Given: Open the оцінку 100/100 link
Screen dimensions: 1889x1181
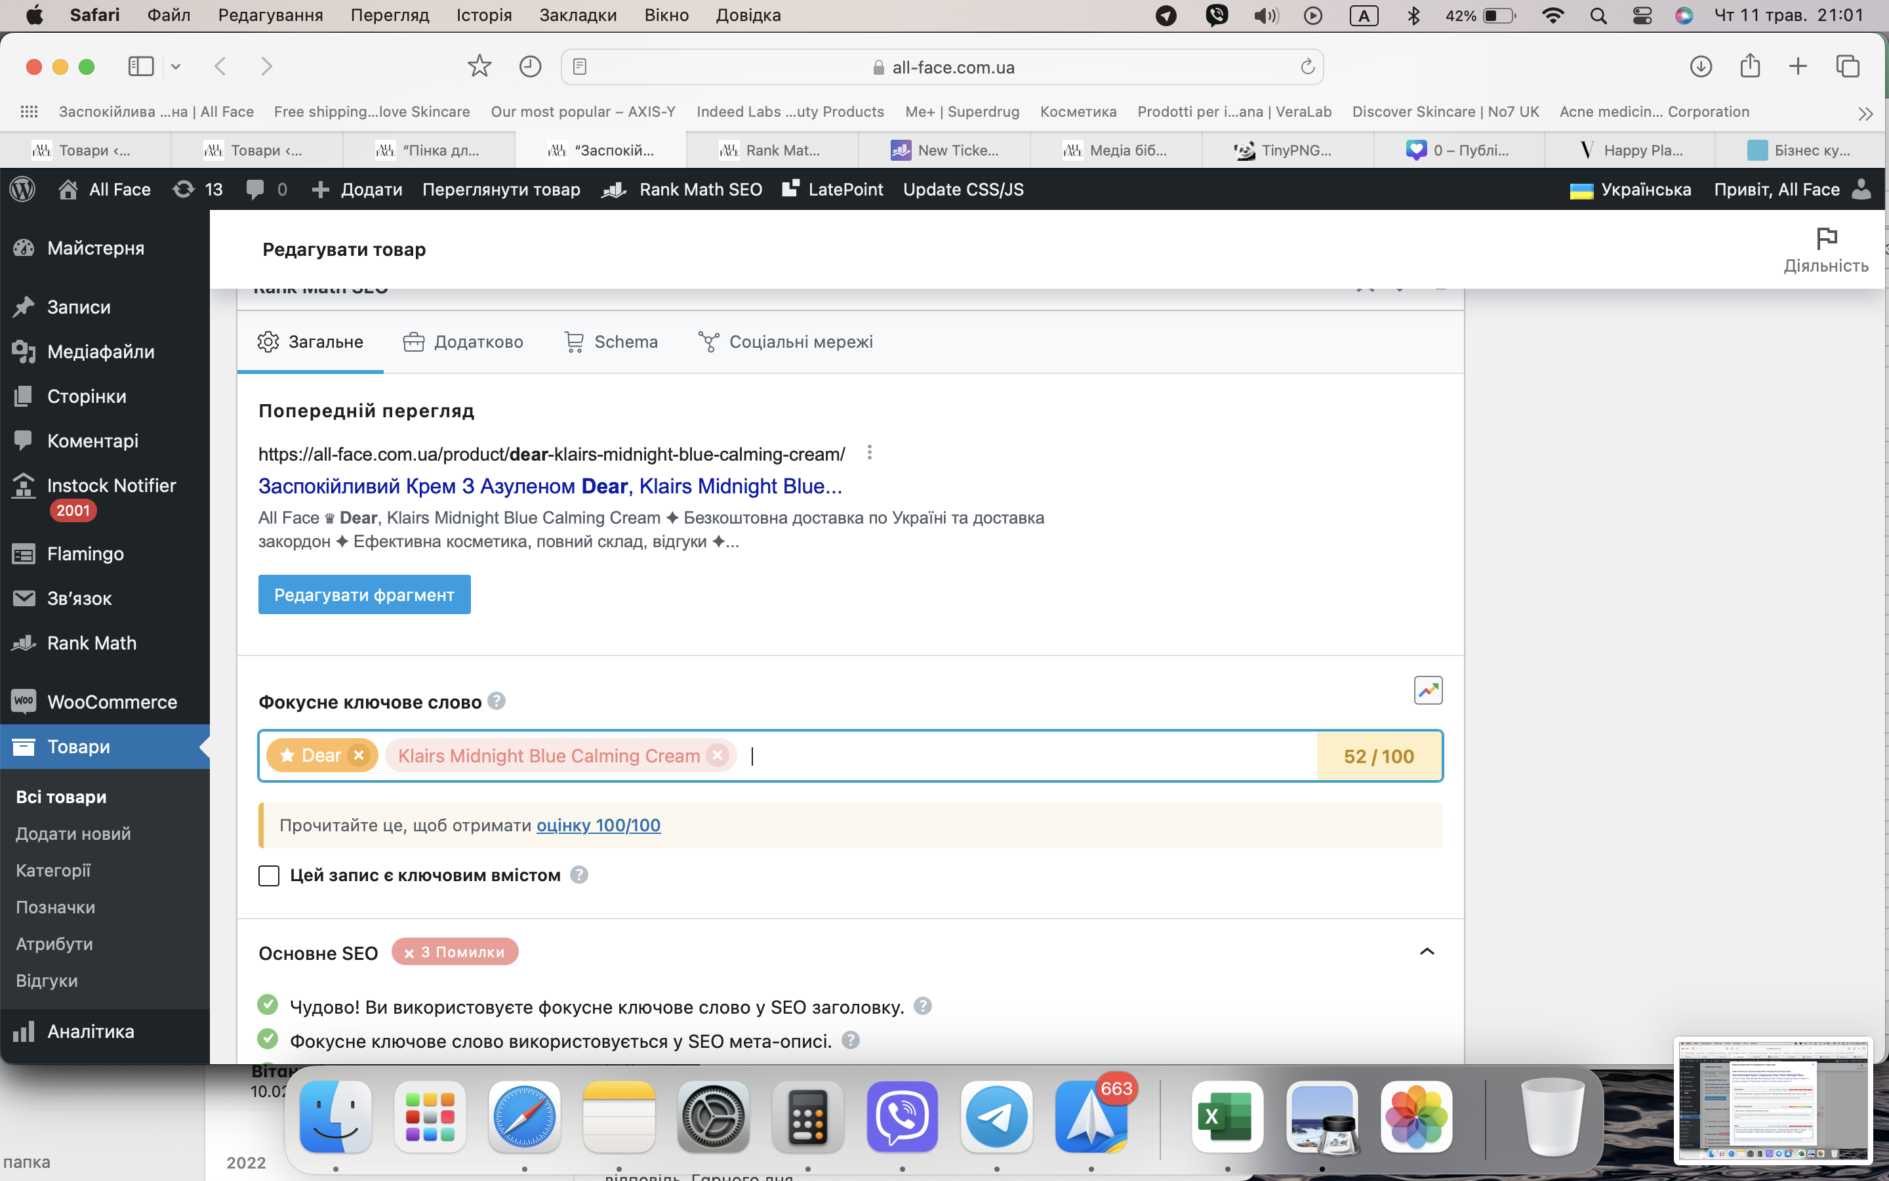Looking at the screenshot, I should pos(598,825).
